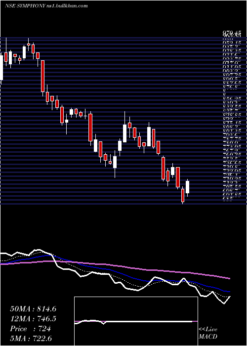Select the 12MA : 746.5 value
The width and height of the screenshot is (247, 346).
(x=33, y=319)
